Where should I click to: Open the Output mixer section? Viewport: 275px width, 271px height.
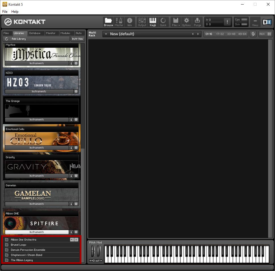pyautogui.click(x=142, y=22)
